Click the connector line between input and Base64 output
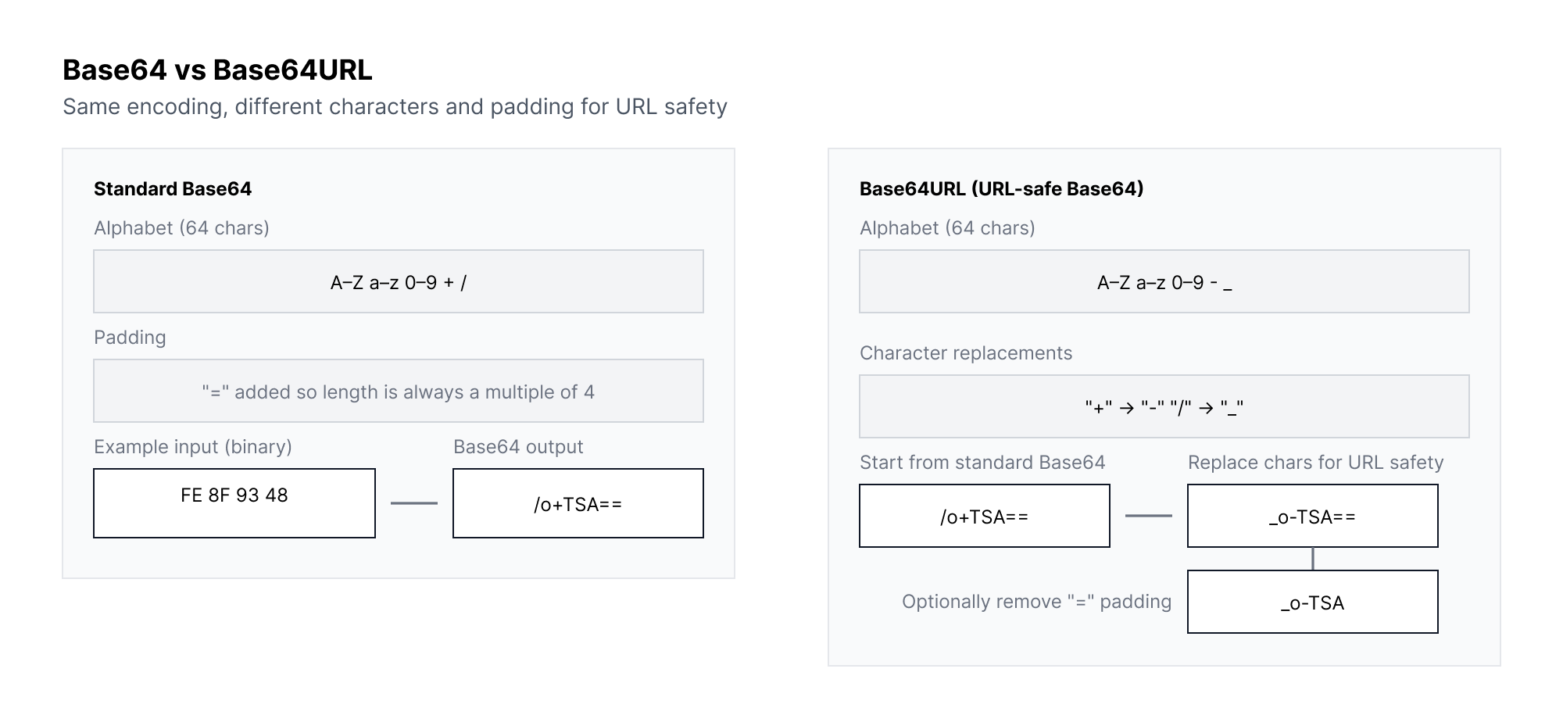This screenshot has width=1563, height=708. click(413, 503)
